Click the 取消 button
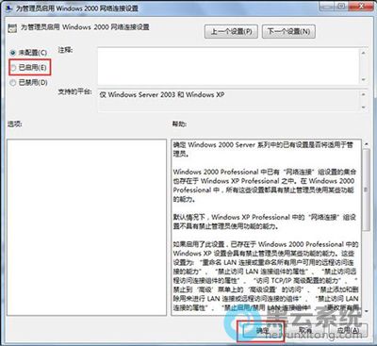 click(x=305, y=330)
